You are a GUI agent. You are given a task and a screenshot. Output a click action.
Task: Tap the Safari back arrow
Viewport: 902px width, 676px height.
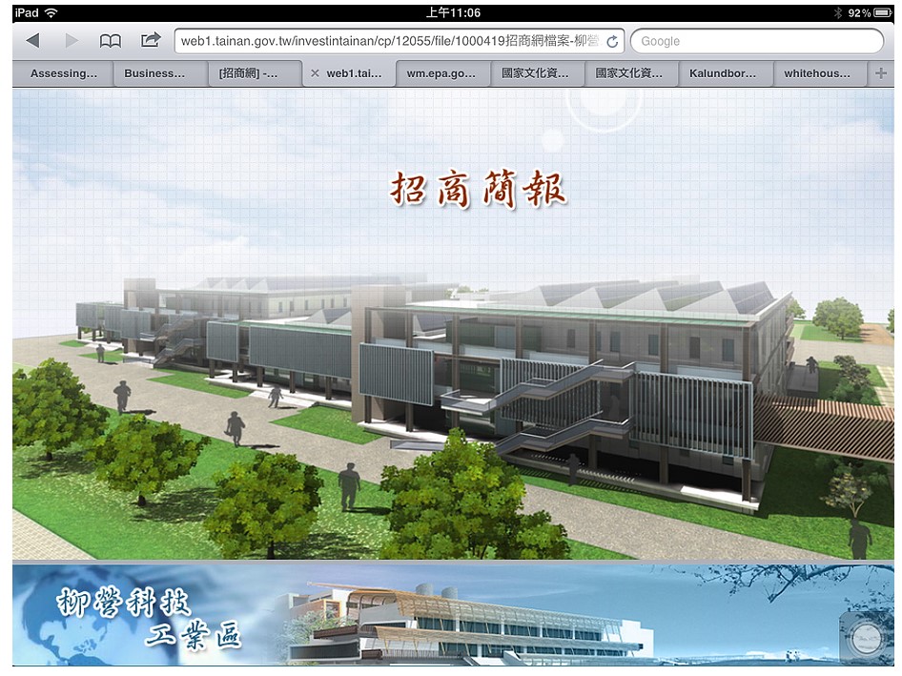tap(32, 41)
